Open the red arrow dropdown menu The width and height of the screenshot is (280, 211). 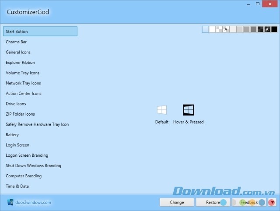tap(272, 202)
